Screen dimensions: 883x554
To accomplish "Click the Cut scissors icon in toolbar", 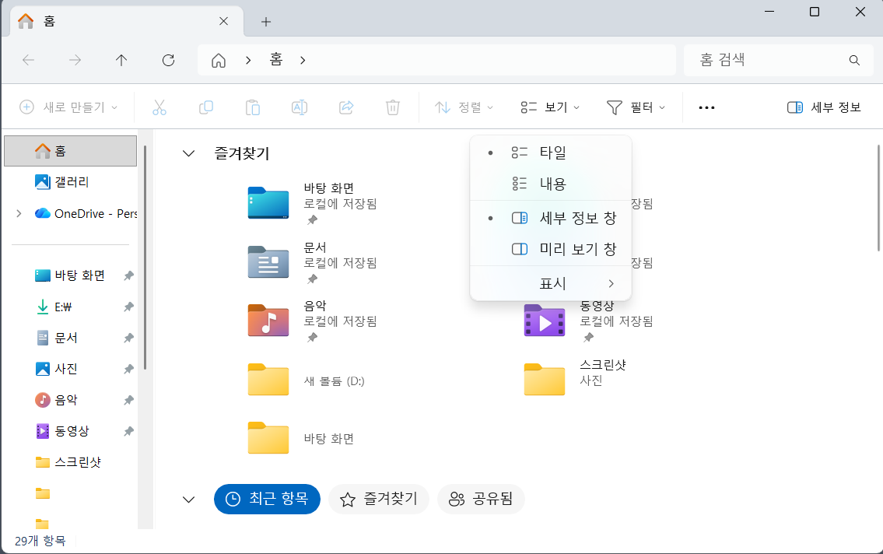I will (x=159, y=107).
